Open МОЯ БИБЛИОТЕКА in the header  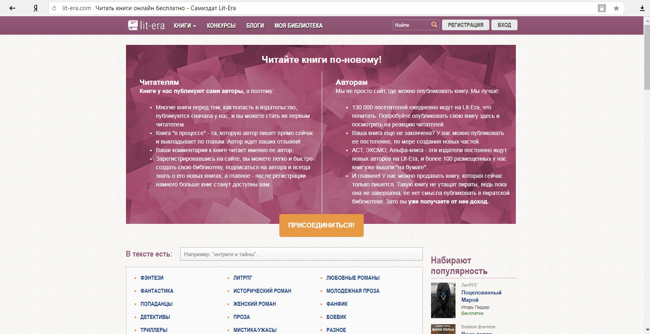click(298, 26)
